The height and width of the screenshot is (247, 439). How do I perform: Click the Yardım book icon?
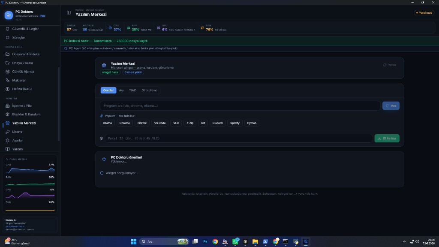(x=8, y=149)
